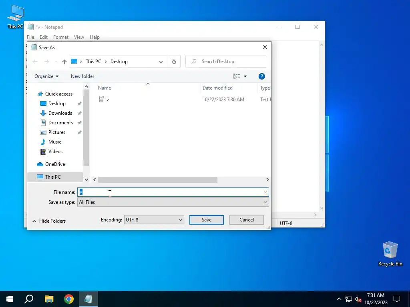410x307 pixels.
Task: Click Notepad taskbar icon
Action: point(88,299)
